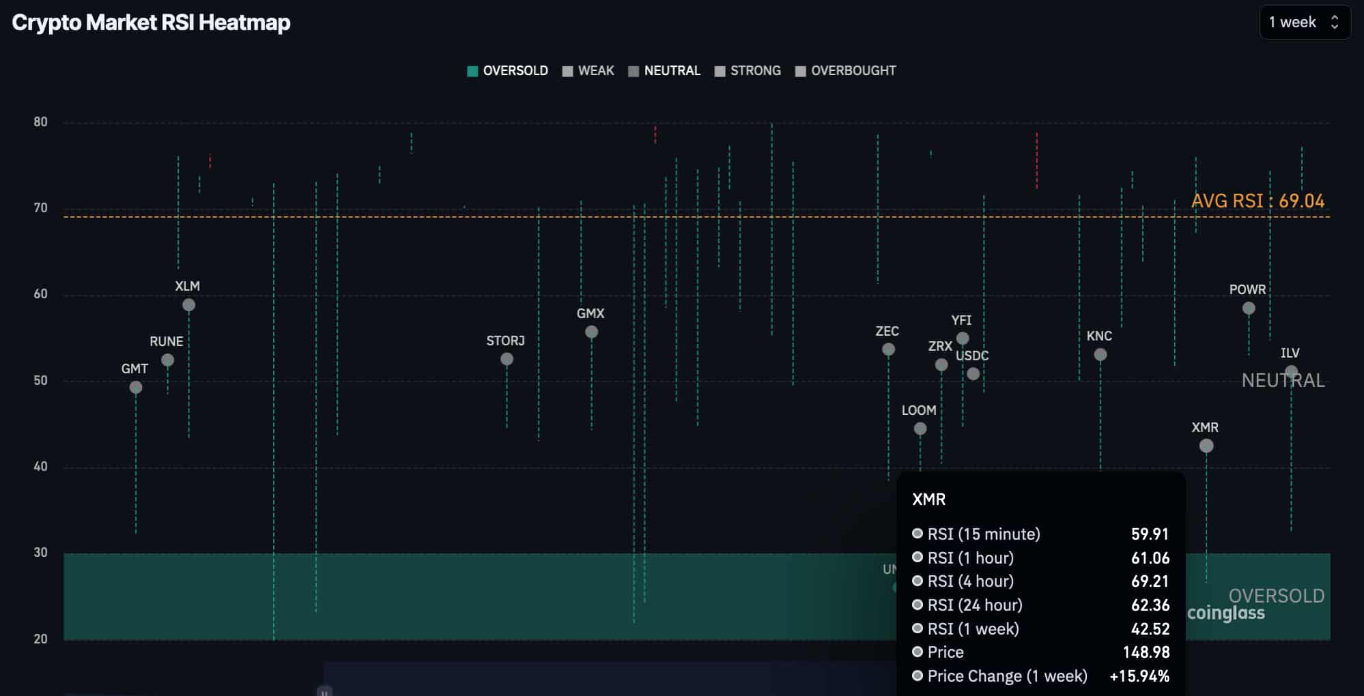
Task: Click the GMT data point marker
Action: pos(136,388)
